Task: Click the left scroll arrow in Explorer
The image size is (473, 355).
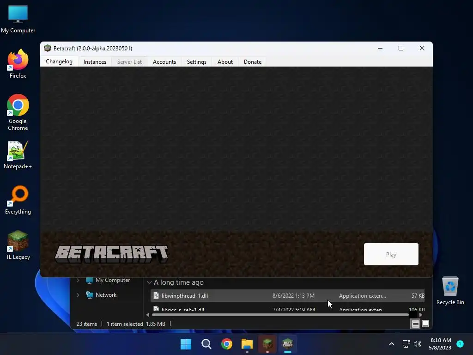Action: [148, 315]
